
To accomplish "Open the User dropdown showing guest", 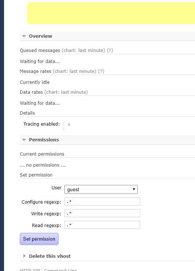I will pyautogui.click(x=101, y=189).
